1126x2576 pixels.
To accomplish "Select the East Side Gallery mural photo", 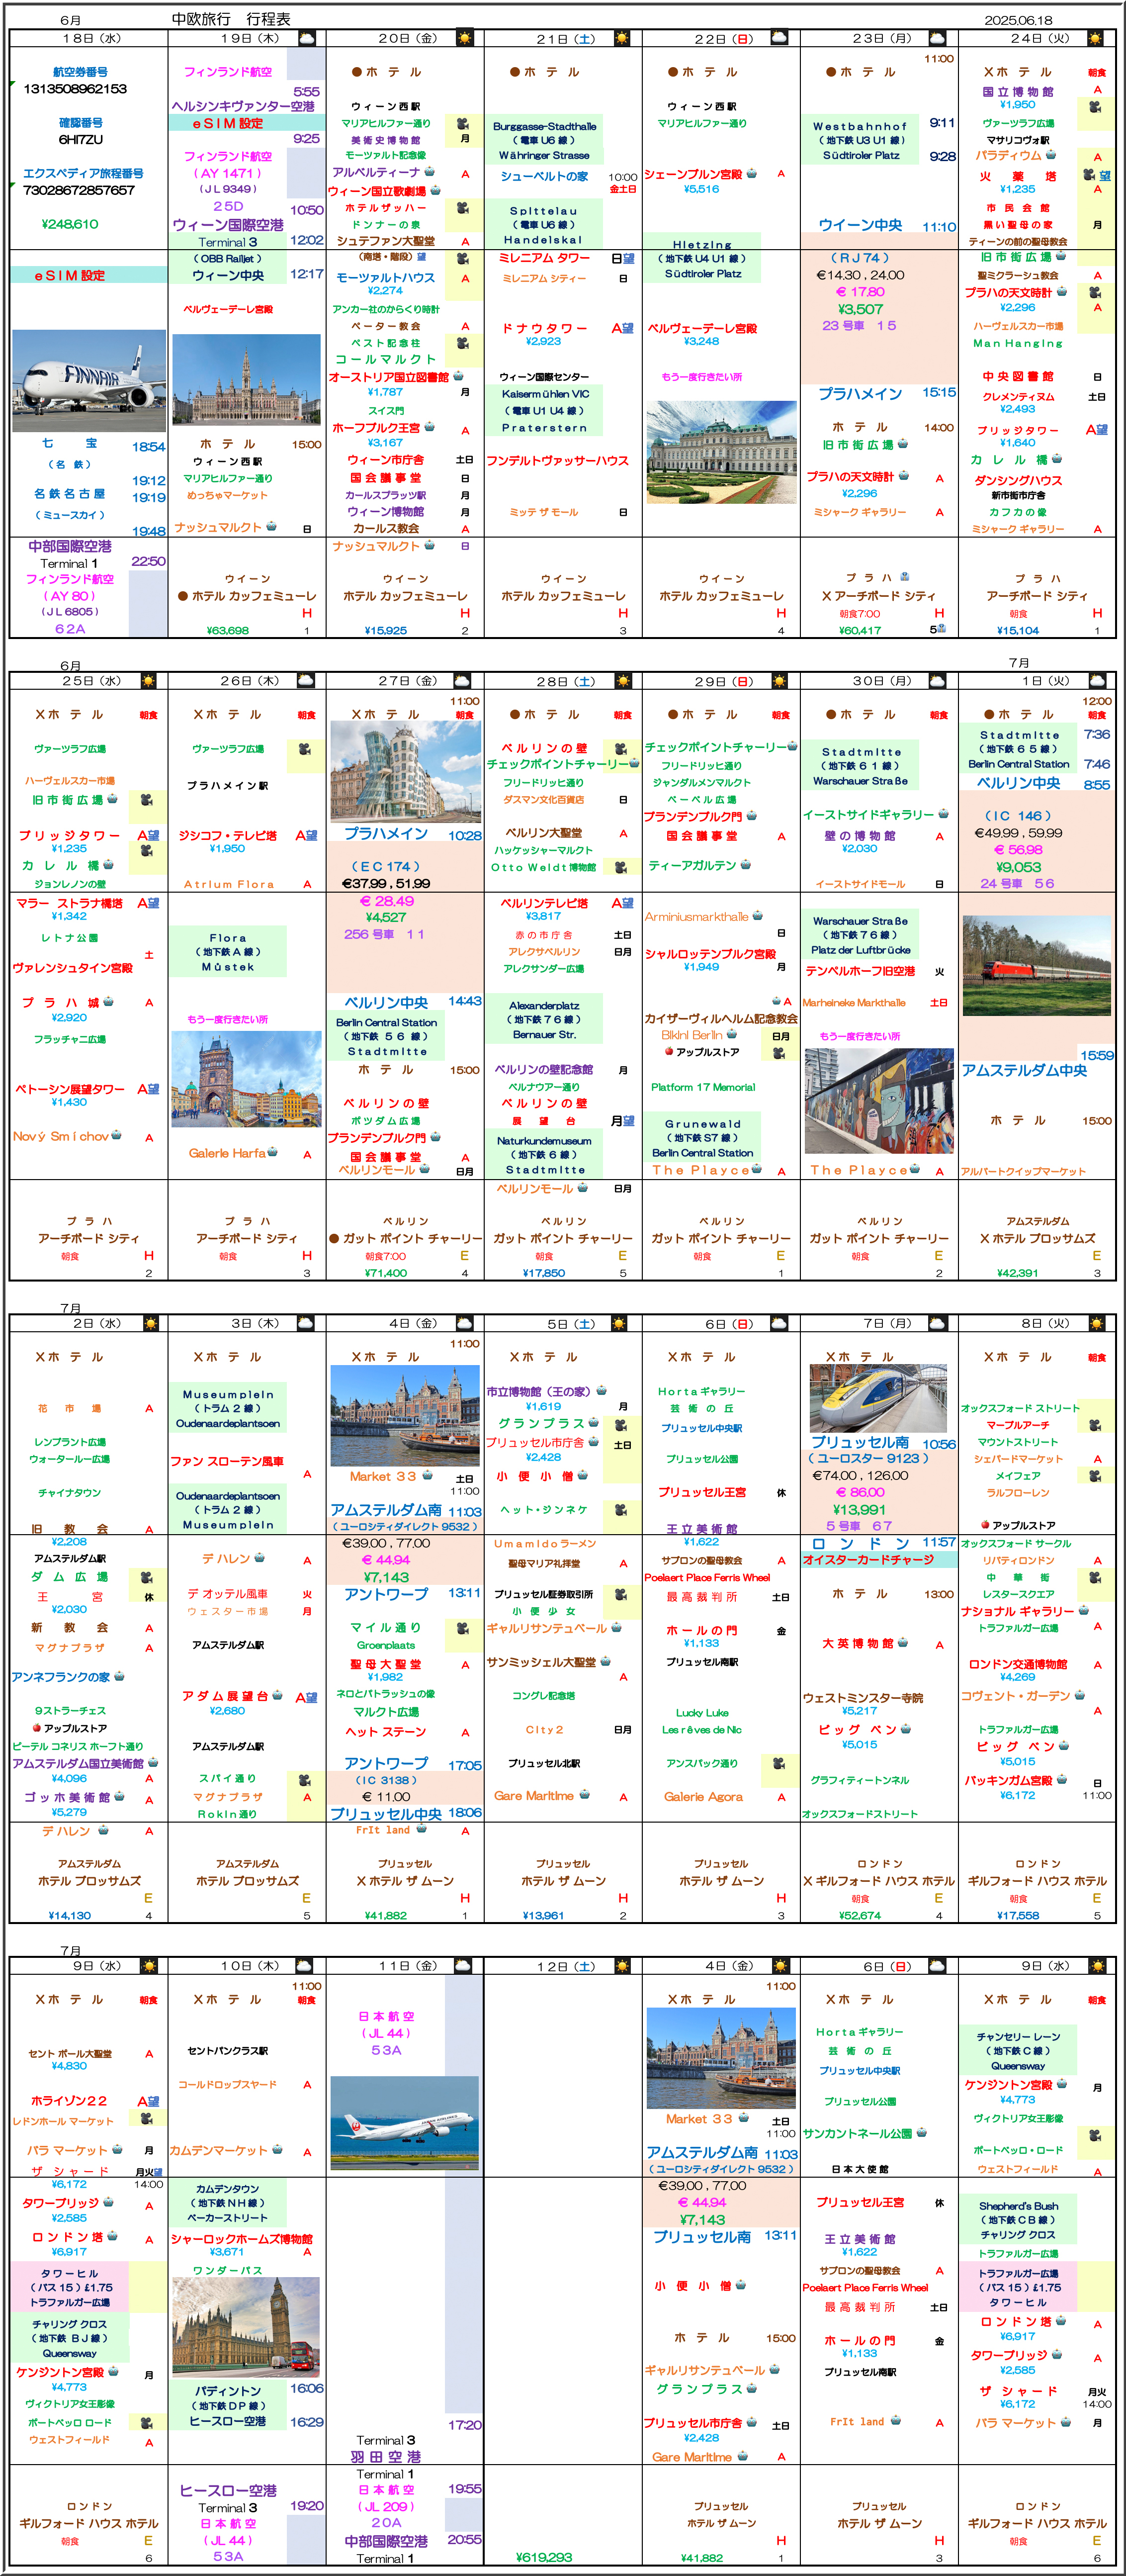I will 879,1101.
